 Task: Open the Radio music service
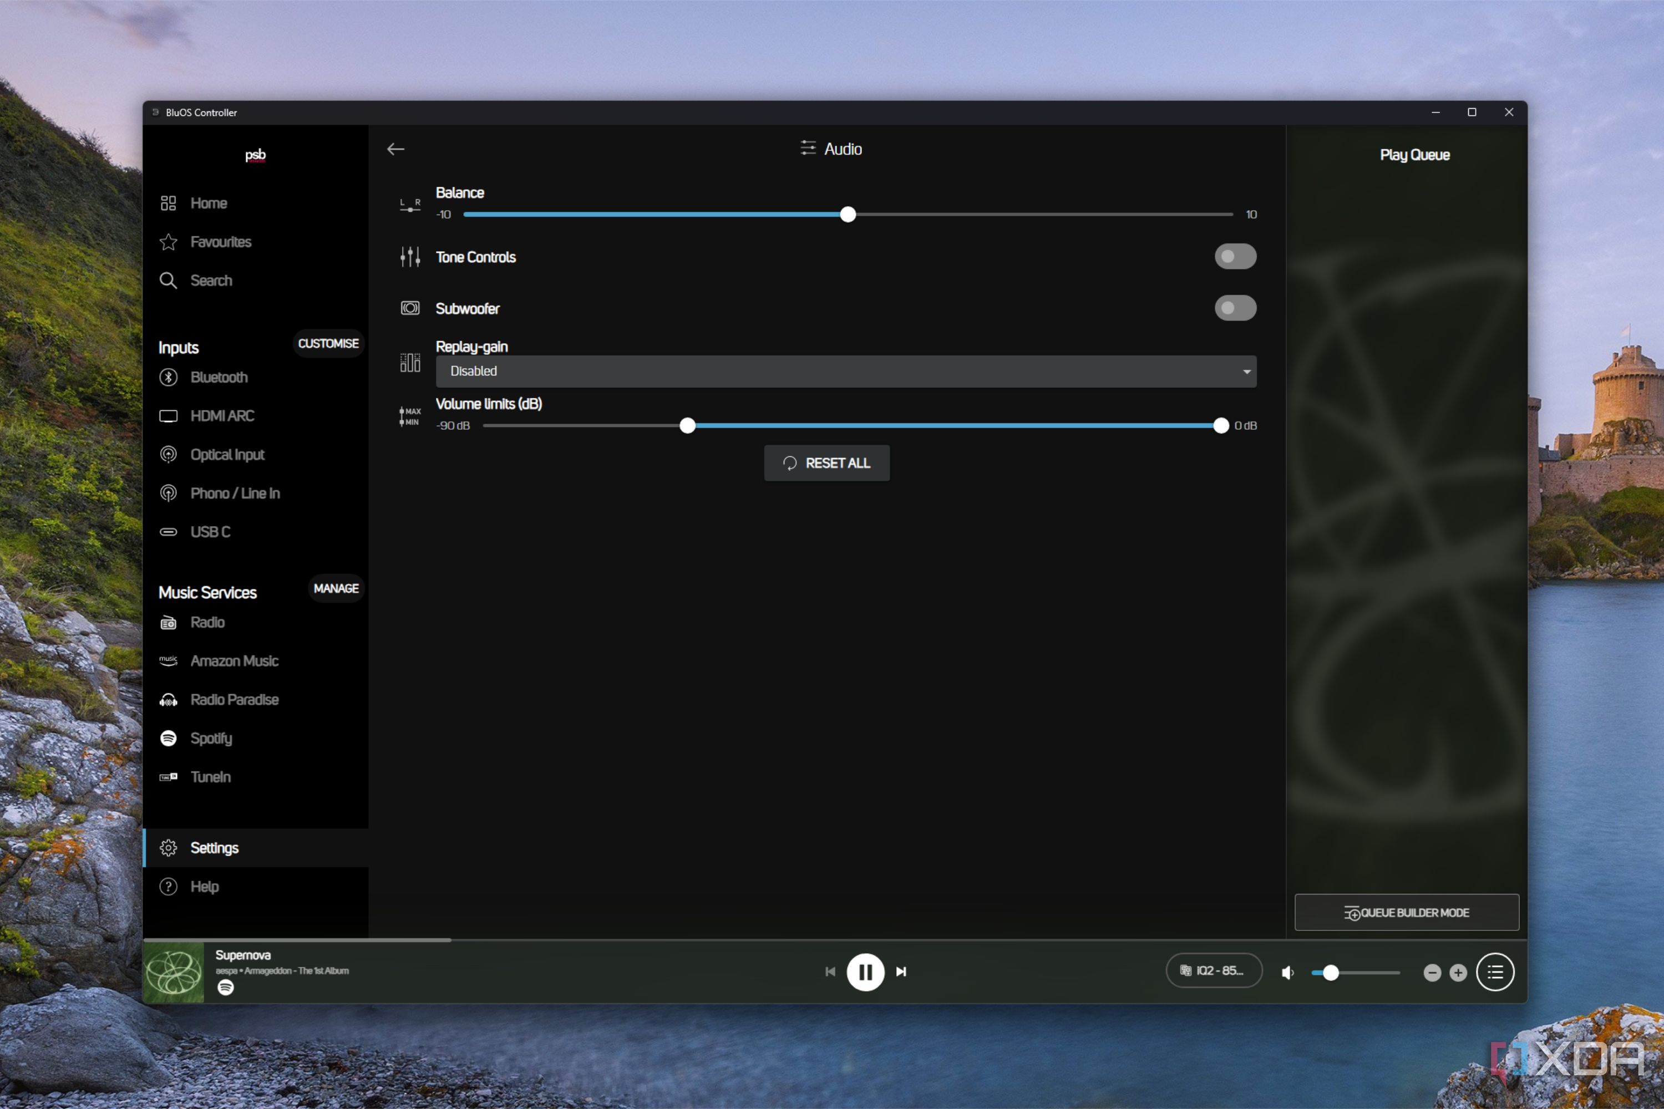point(255,622)
